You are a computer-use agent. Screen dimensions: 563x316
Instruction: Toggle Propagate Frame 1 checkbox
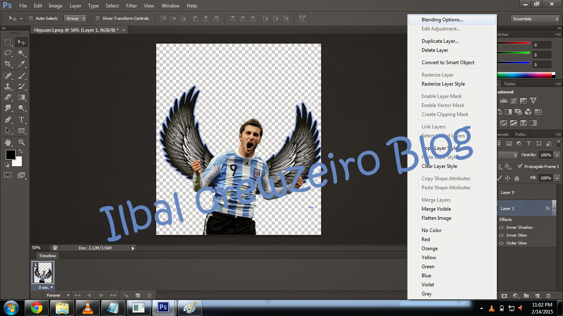coord(520,167)
